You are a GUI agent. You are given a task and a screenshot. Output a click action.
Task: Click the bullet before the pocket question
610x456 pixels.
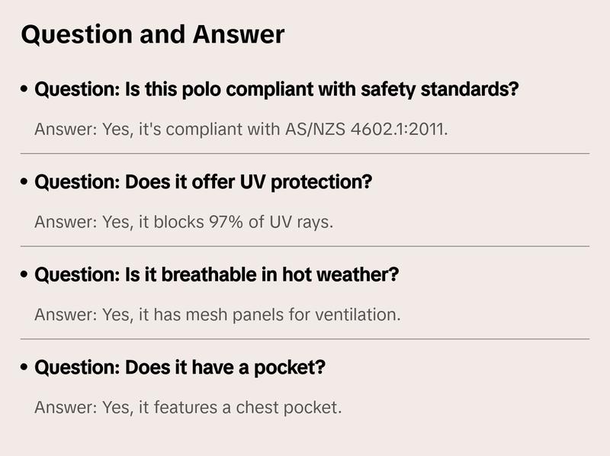pos(26,368)
